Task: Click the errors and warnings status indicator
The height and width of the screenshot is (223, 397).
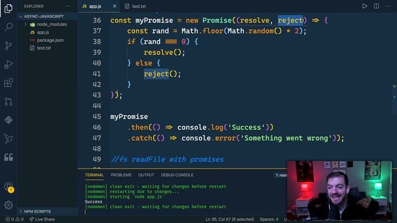Action: point(15,219)
